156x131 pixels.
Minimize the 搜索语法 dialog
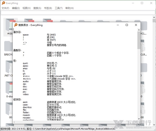[118, 25]
